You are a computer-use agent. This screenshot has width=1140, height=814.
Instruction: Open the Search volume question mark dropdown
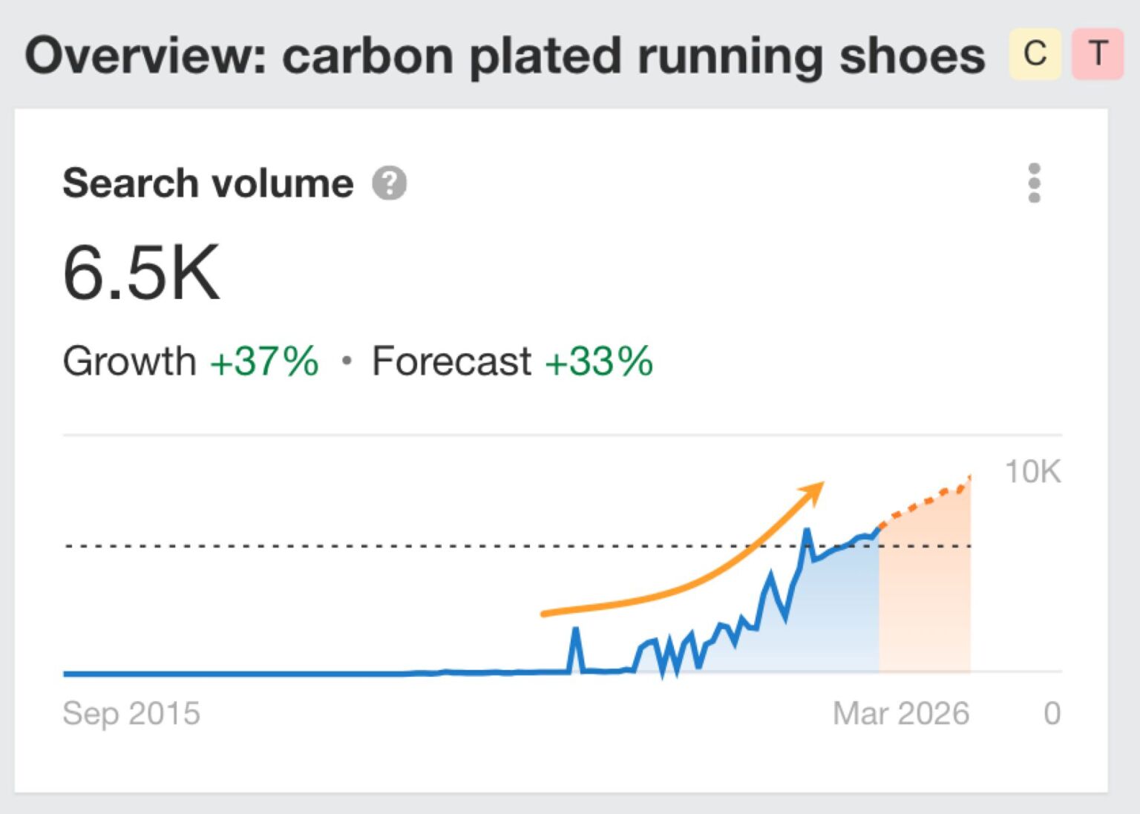[389, 183]
